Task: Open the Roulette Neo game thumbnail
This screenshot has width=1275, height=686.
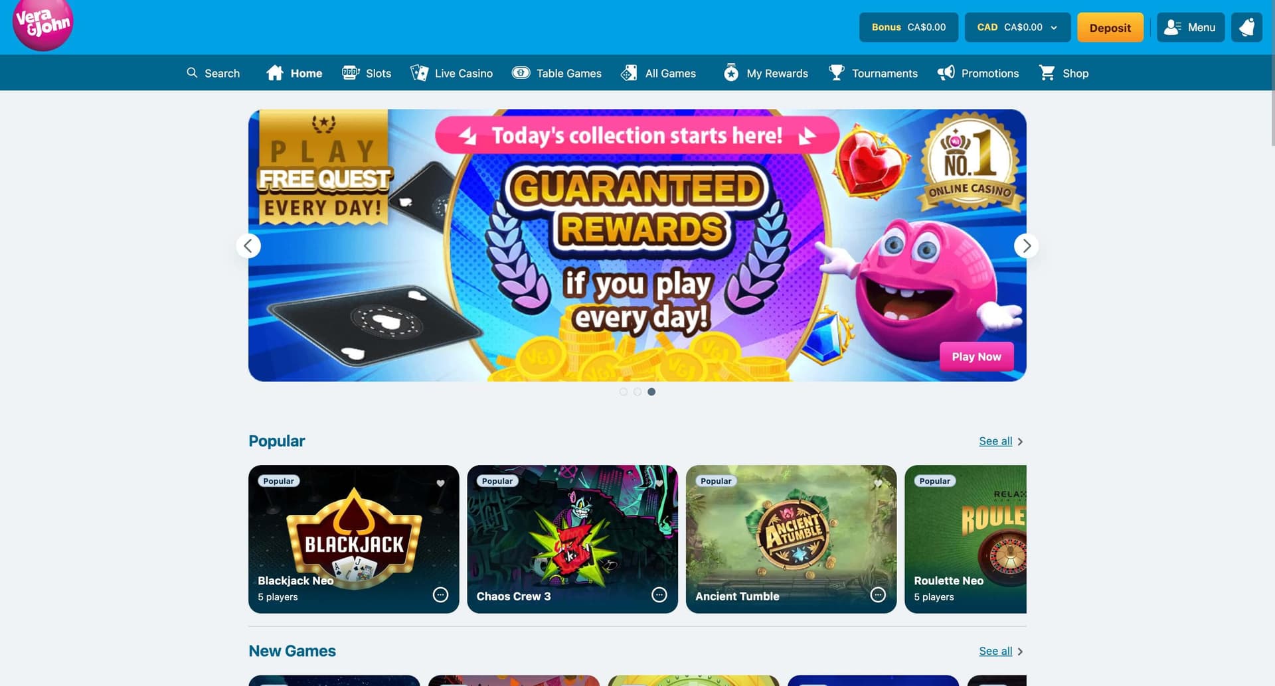Action: pyautogui.click(x=966, y=539)
